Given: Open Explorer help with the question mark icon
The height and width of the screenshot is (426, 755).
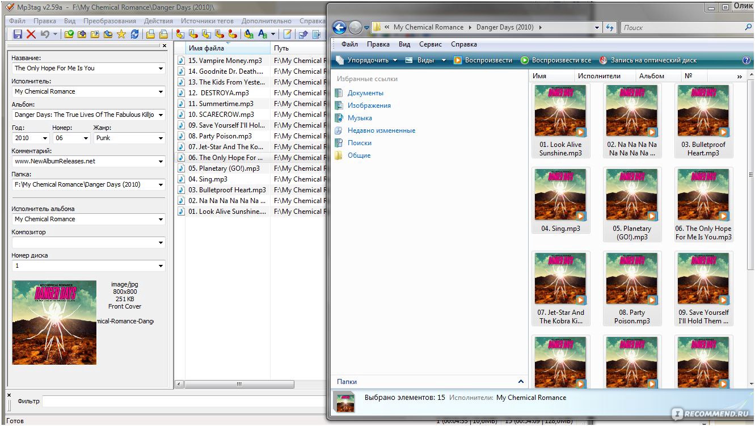Looking at the screenshot, I should tap(746, 60).
